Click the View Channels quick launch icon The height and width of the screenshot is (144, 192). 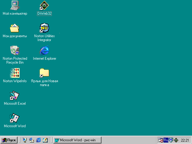25,140
